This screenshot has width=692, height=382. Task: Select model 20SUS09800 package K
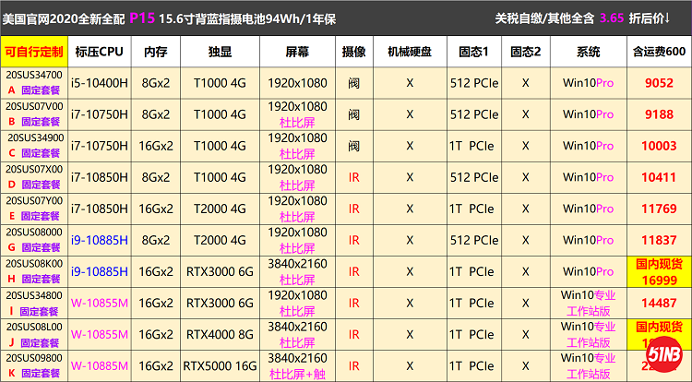[34, 365]
